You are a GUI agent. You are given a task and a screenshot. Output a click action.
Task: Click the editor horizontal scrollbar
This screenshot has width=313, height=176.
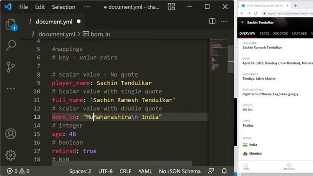pyautogui.click(x=122, y=163)
